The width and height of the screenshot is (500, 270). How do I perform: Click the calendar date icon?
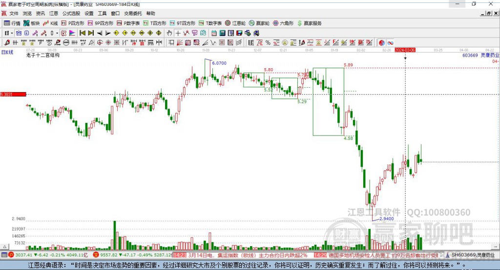click(214, 33)
